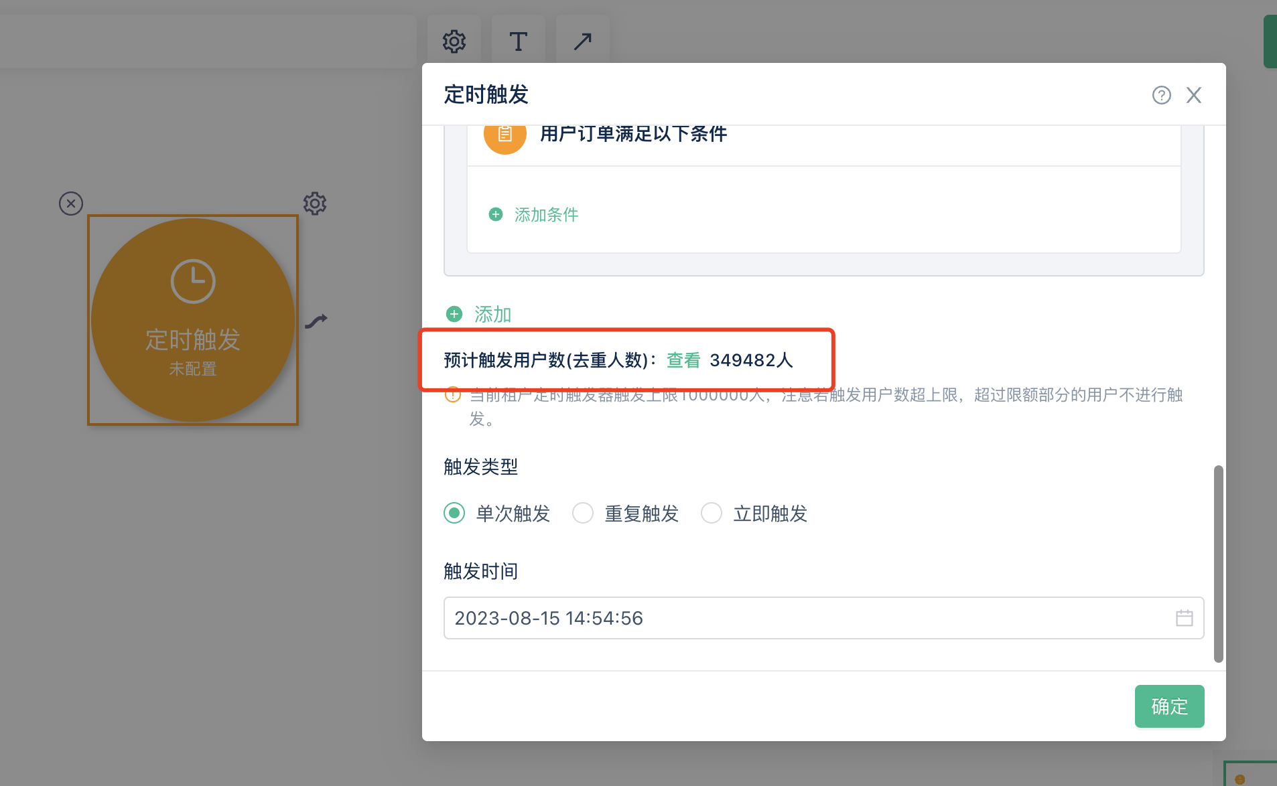The image size is (1277, 786).
Task: Click the orange warning icon beside the limit notice
Action: coord(453,395)
